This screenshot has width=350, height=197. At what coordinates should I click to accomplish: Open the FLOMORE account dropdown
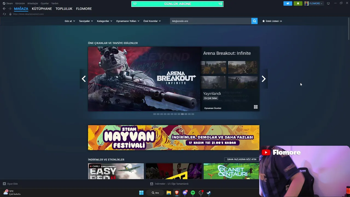(316, 3)
